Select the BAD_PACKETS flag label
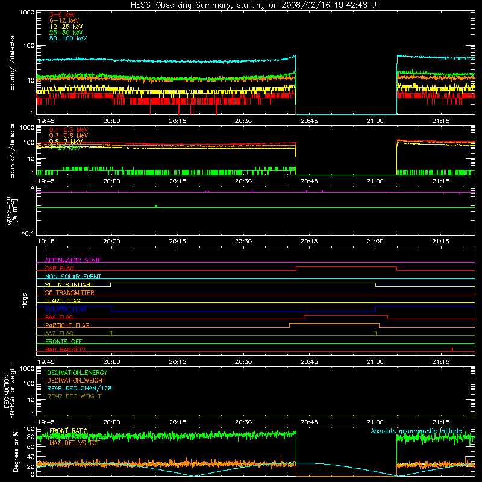This screenshot has width=482, height=482. [x=66, y=349]
